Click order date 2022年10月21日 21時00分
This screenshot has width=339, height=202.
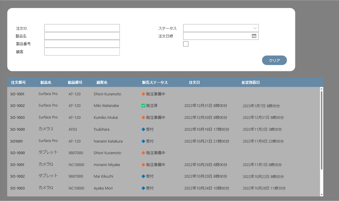point(207,141)
